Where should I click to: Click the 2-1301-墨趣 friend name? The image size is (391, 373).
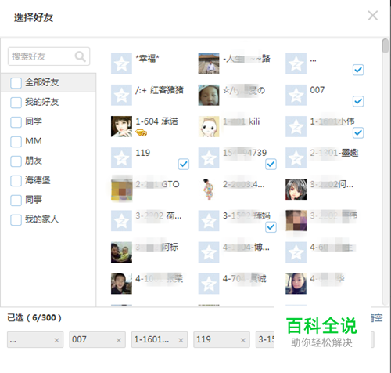(334, 153)
